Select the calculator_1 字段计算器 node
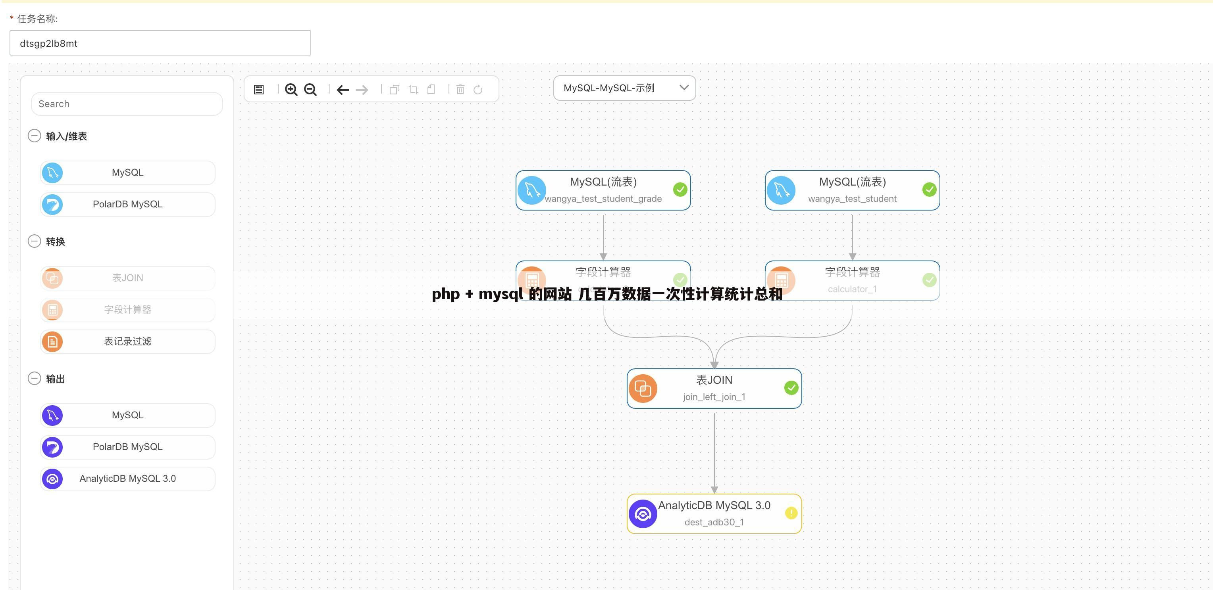Screen dimensions: 1213x590 [x=852, y=280]
